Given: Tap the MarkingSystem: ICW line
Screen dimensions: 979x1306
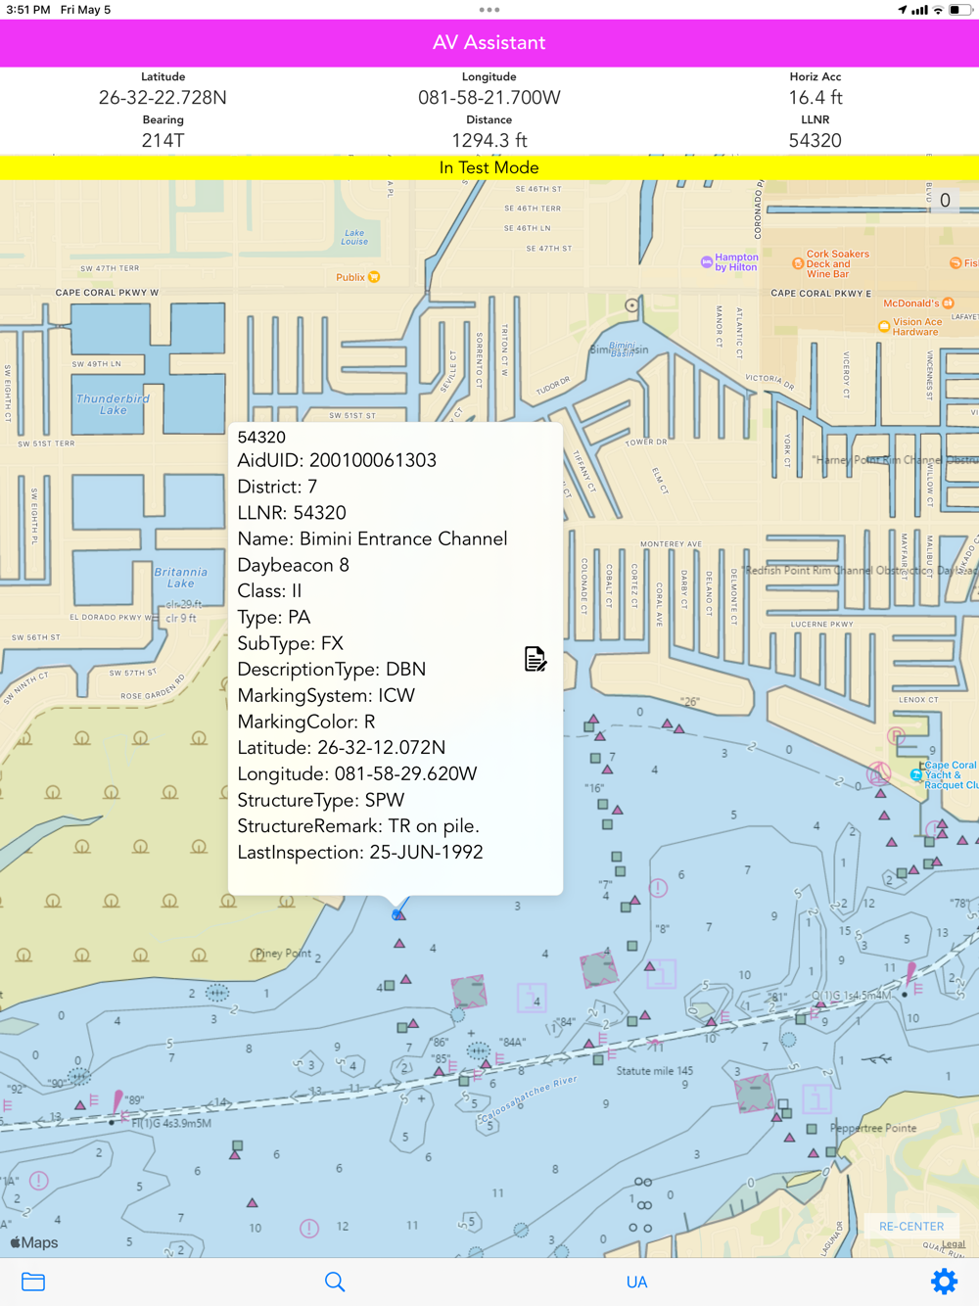Looking at the screenshot, I should 326,695.
